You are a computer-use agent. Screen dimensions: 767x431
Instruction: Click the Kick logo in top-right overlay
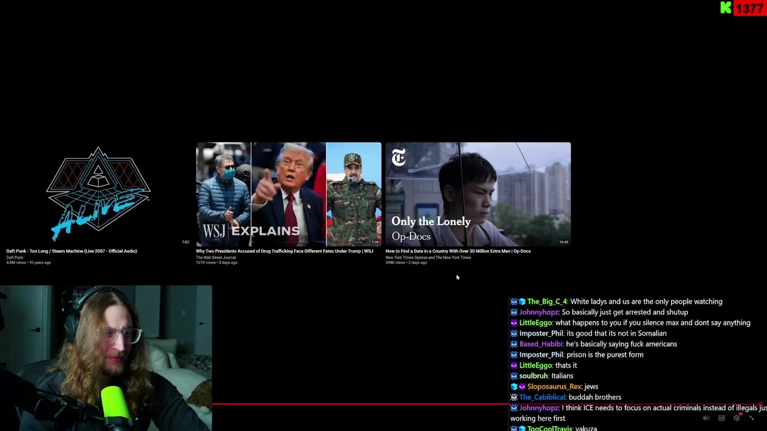click(x=726, y=8)
